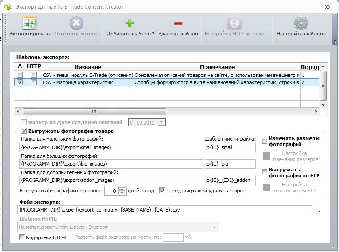The image size is (339, 252).
Task: Close the export dialog window
Action: 328,7
